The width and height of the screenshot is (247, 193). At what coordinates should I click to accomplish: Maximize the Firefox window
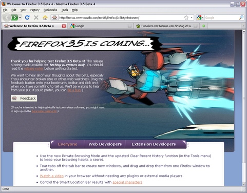[x=238, y=4]
